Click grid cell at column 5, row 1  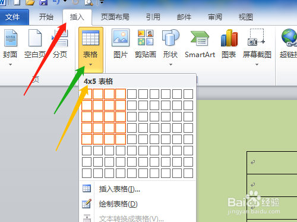click(132, 94)
